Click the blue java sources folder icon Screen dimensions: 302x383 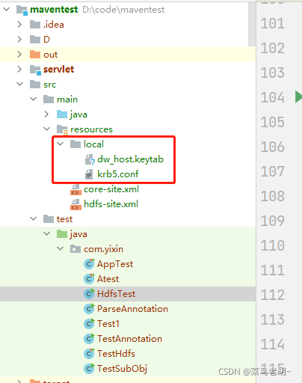tap(62, 114)
